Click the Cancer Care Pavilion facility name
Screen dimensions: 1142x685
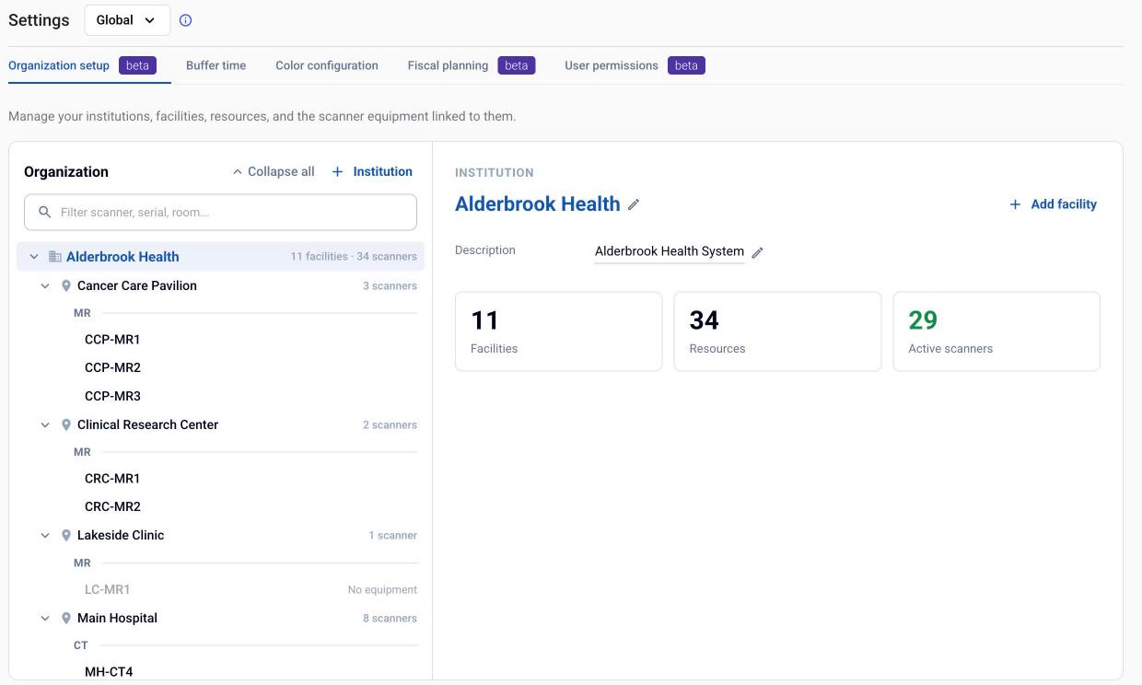click(x=137, y=285)
